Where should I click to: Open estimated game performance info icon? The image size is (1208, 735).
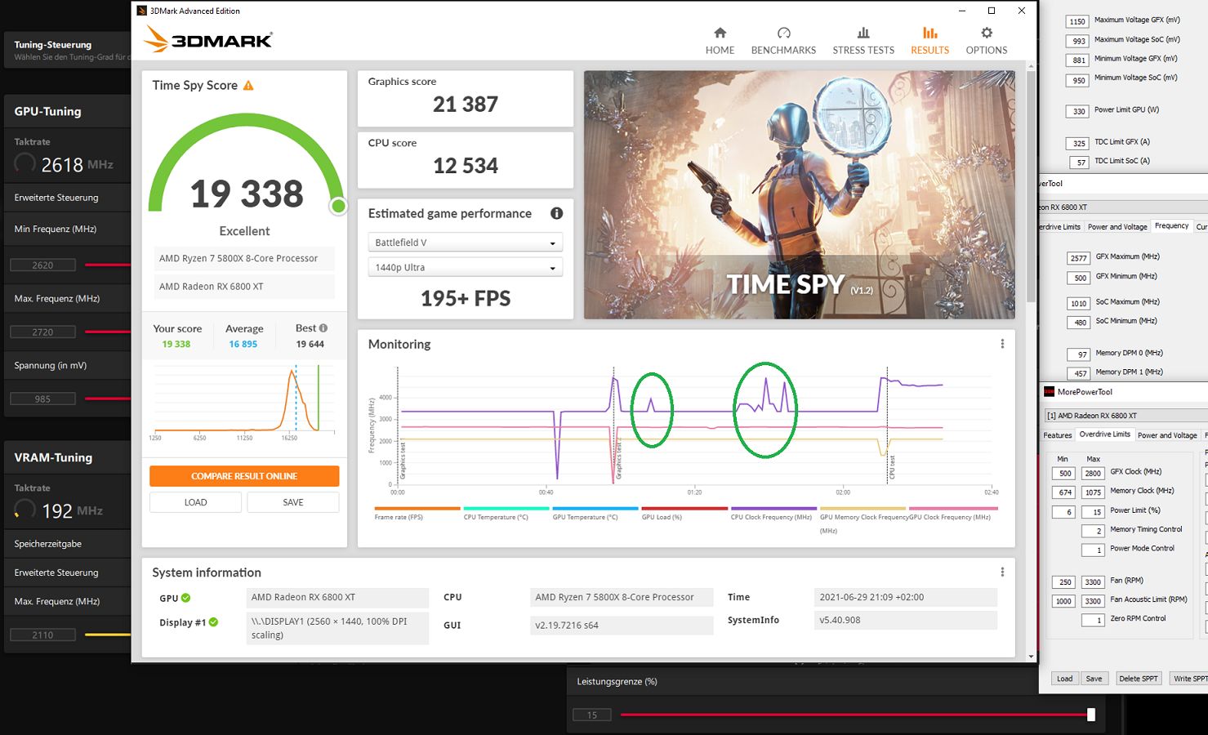coord(556,213)
